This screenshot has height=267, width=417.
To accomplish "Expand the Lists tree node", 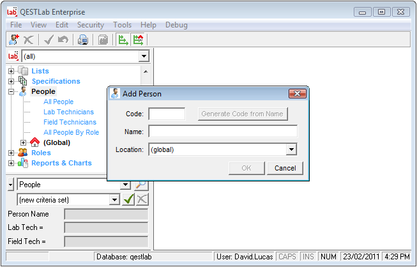I will [11, 71].
